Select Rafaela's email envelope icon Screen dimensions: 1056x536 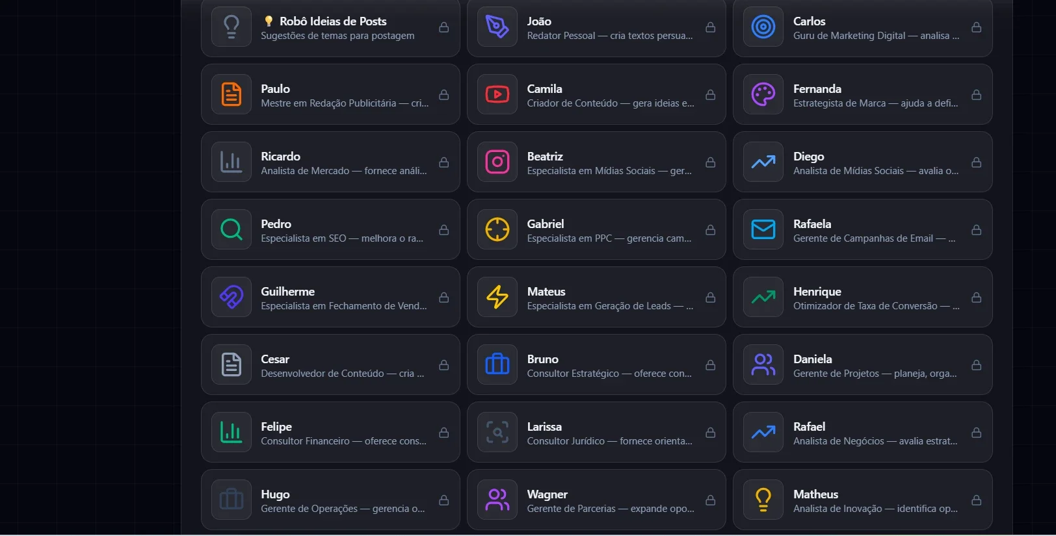click(x=763, y=229)
